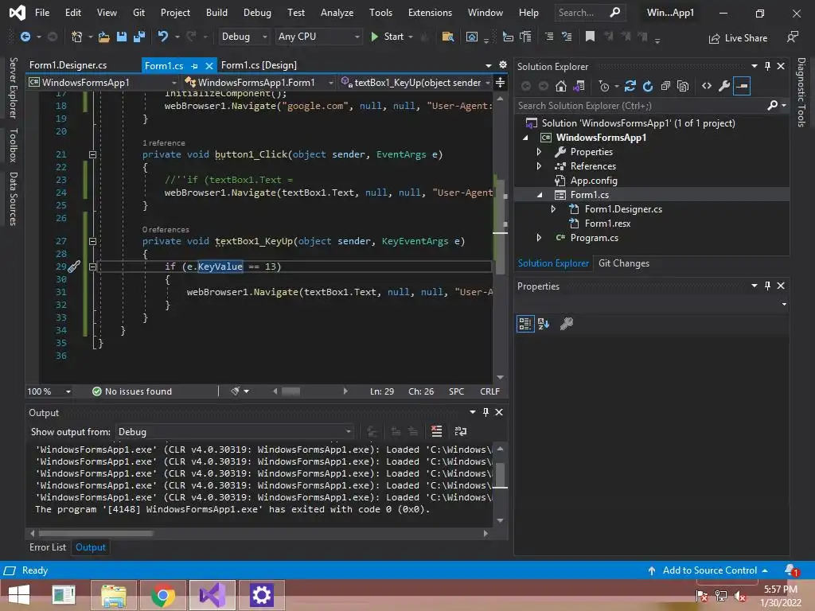Click Clear All in Output panel
Image resolution: width=815 pixels, height=611 pixels.
[436, 431]
